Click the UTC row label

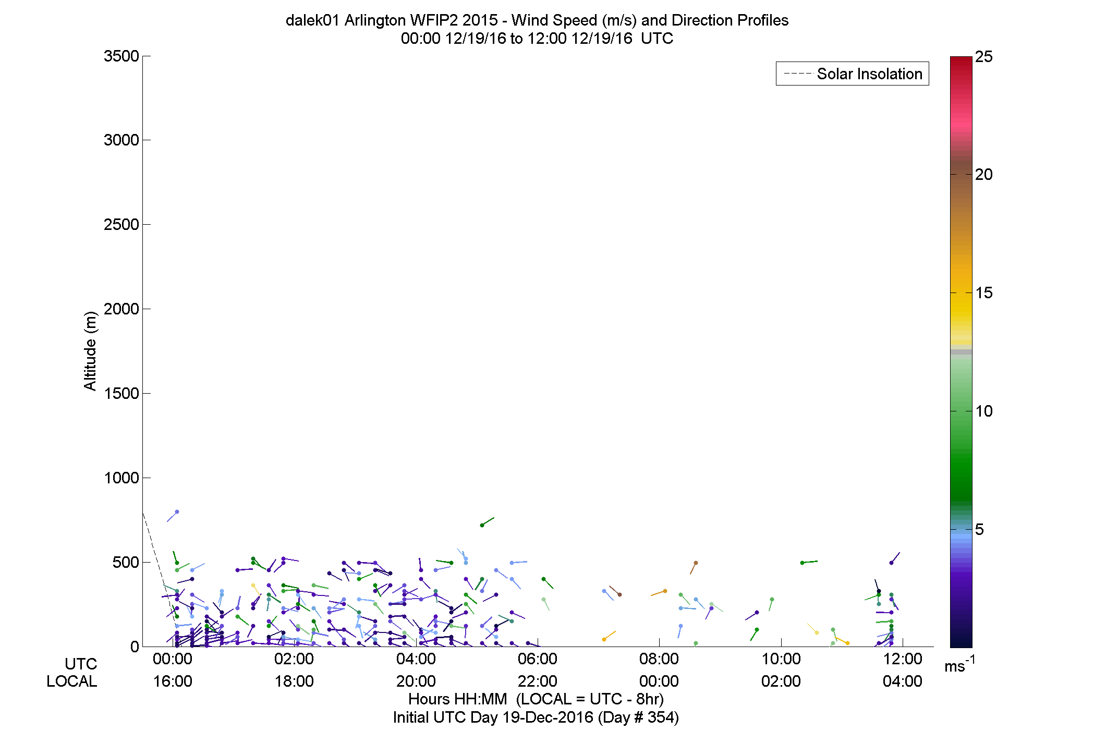81,664
